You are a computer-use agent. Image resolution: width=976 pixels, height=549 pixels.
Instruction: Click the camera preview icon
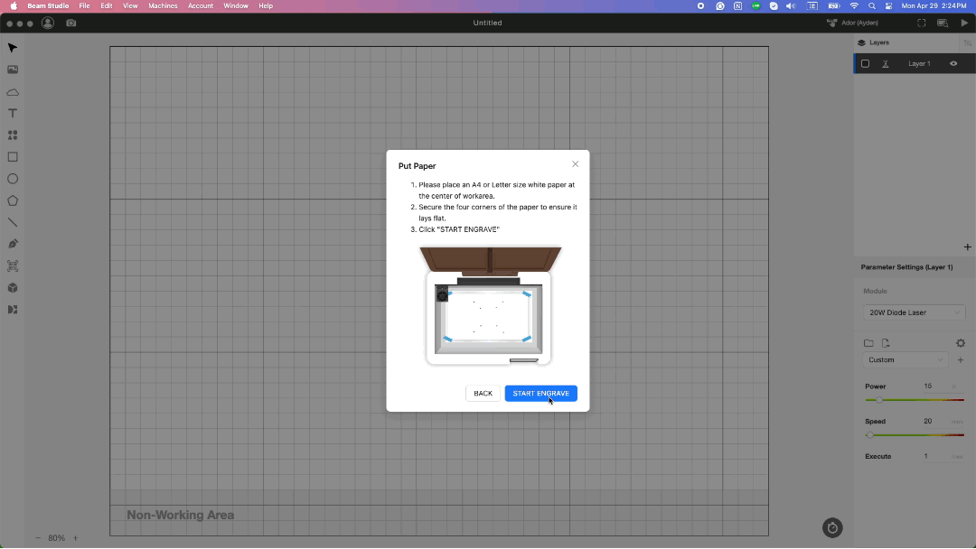tap(71, 23)
